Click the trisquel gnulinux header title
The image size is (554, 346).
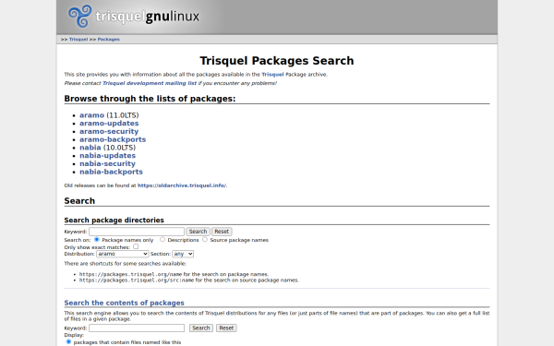(148, 17)
